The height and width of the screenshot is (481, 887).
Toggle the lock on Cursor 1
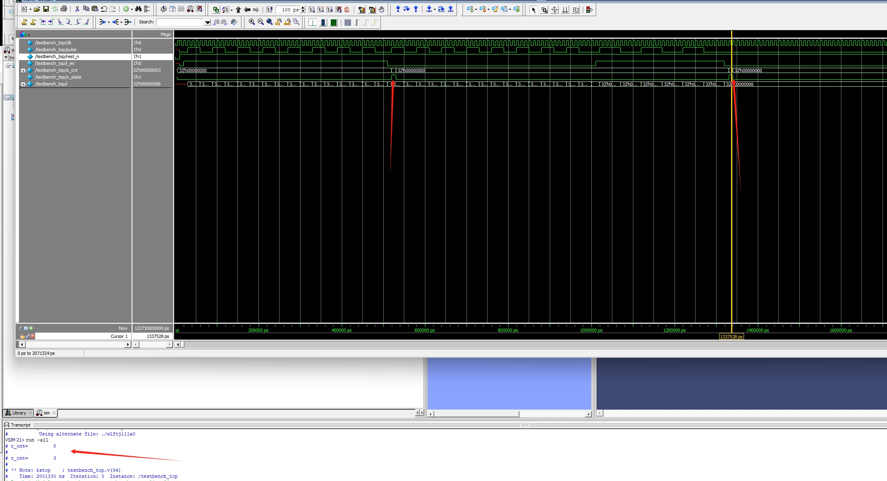pyautogui.click(x=23, y=336)
